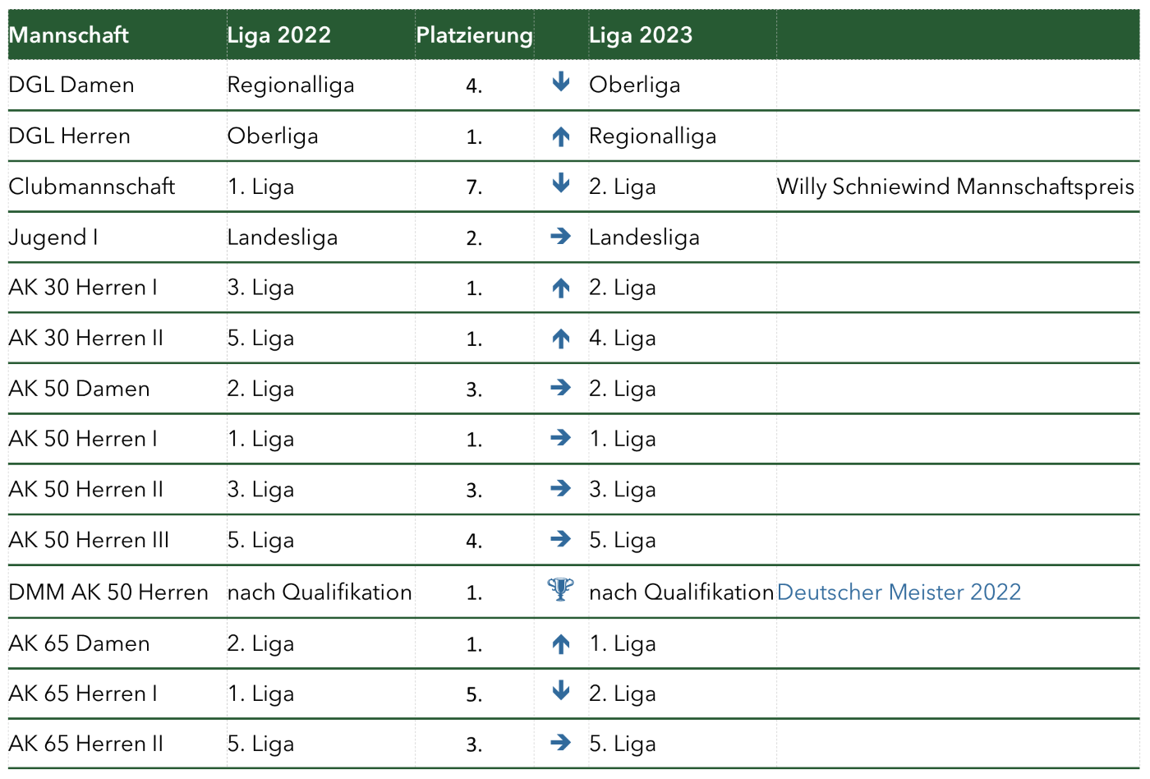Screen dimensions: 1150x779
Task: Click the Platzierung column header
Action: click(x=474, y=35)
